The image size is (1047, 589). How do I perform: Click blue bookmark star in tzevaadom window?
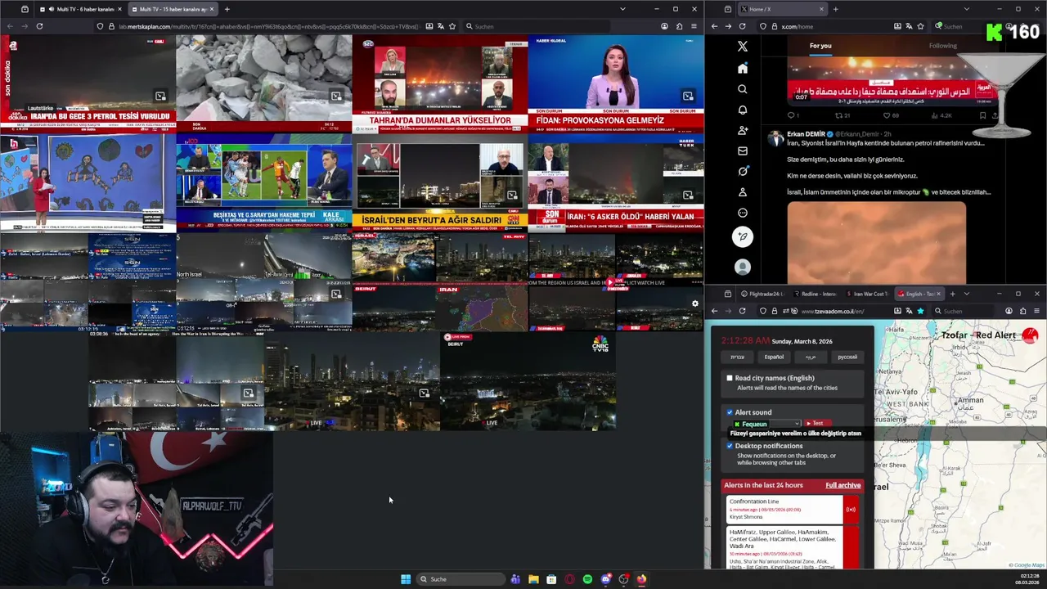pyautogui.click(x=920, y=311)
